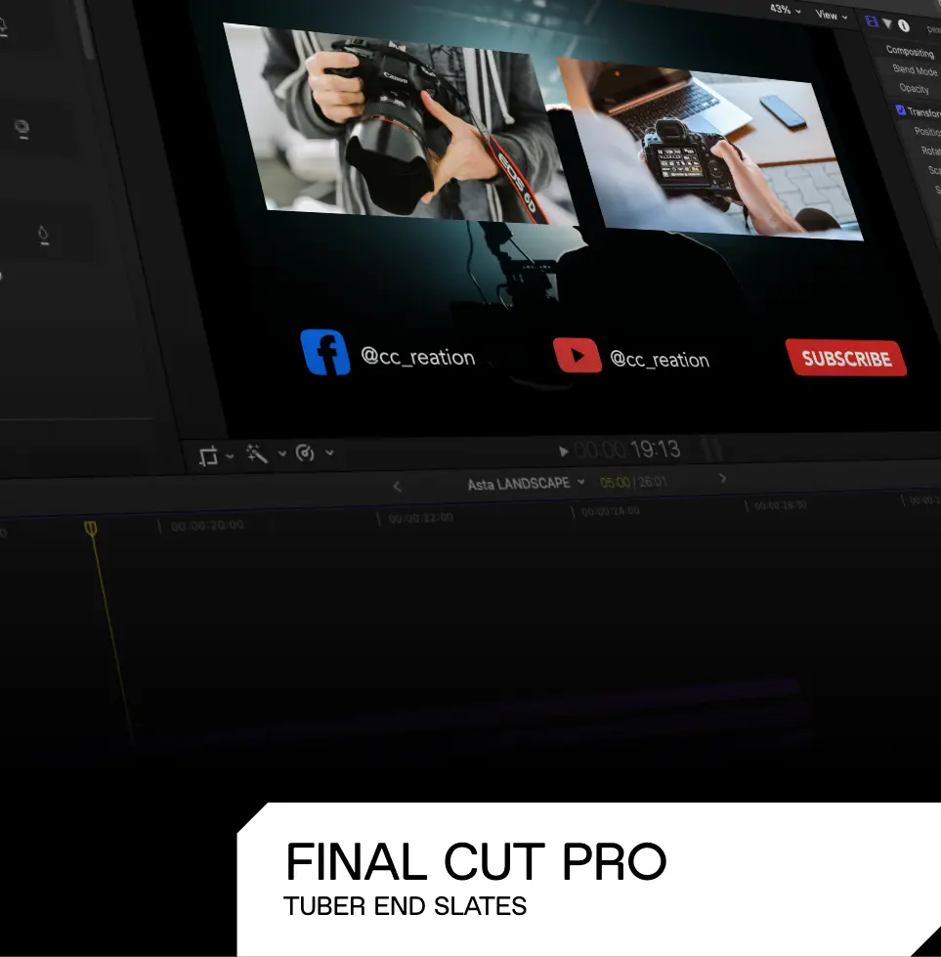
Task: Click the droplet effect icon in sidebar
Action: tap(43, 235)
